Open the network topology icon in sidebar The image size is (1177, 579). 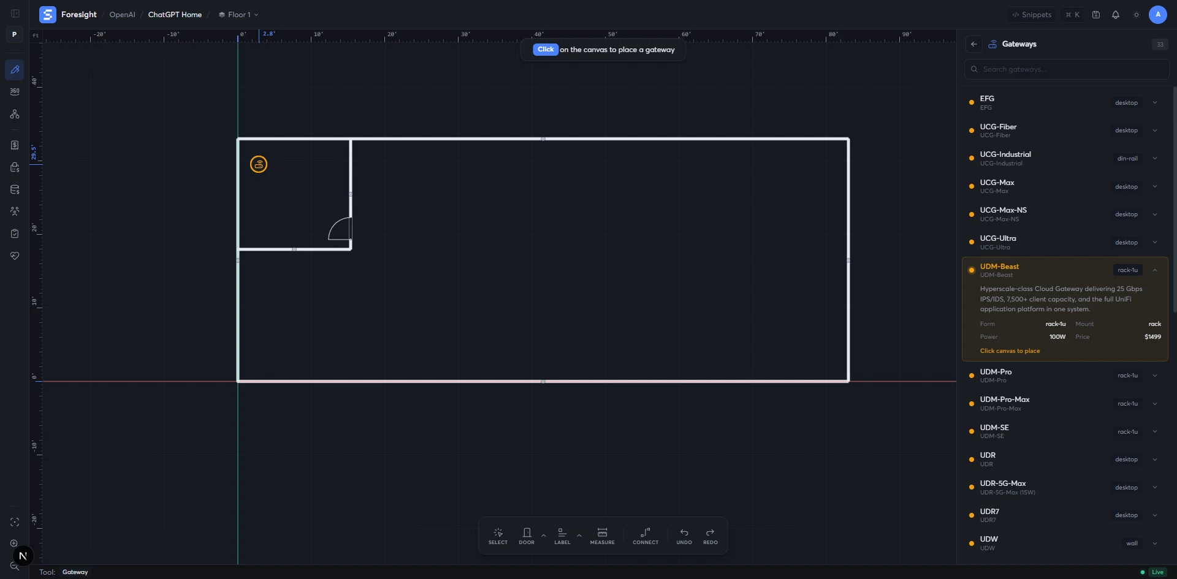click(x=15, y=115)
